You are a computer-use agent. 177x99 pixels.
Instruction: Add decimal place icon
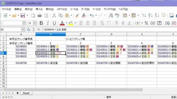[167, 23]
